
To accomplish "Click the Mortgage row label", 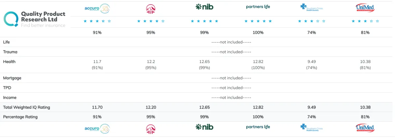I will pos(12,78).
